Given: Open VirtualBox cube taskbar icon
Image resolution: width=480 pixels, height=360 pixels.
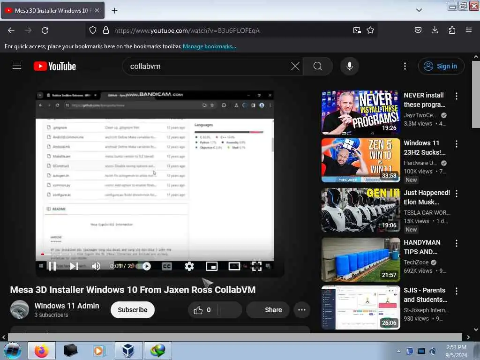Looking at the screenshot, I should click(128, 351).
